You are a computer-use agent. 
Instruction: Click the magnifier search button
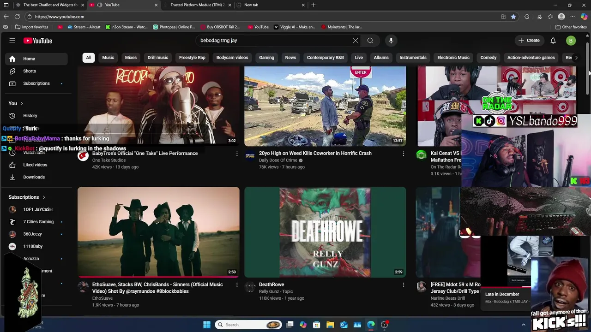pyautogui.click(x=370, y=41)
